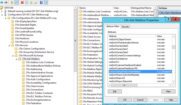
Task: Click the ADSI Edit root icon
Action: (2, 8)
